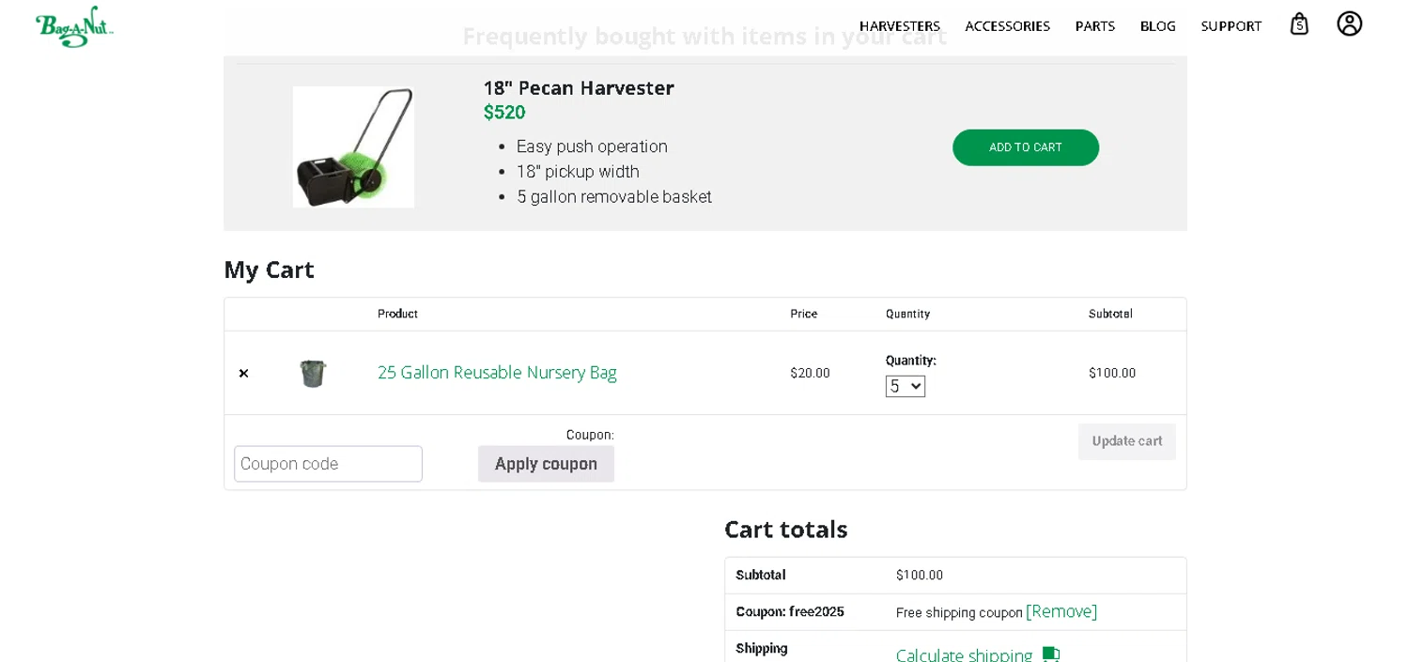Click the Quantity column header
Image resolution: width=1409 pixels, height=662 pixels.
907,314
